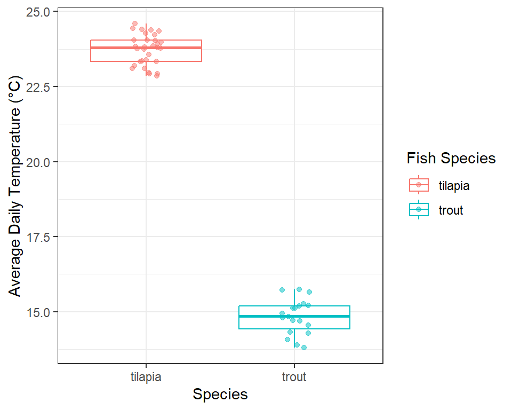The height and width of the screenshot is (410, 512).
Task: Click the trout median line
Action: [x=294, y=316]
